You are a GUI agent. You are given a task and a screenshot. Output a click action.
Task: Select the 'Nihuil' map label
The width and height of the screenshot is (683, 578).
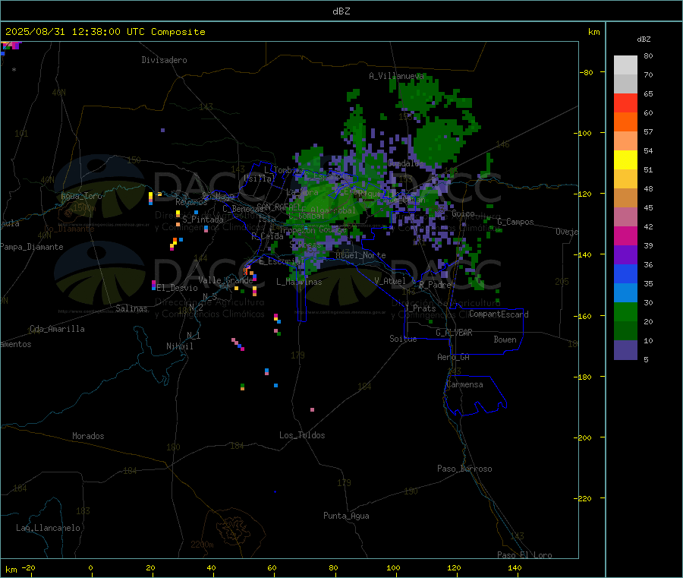[179, 346]
